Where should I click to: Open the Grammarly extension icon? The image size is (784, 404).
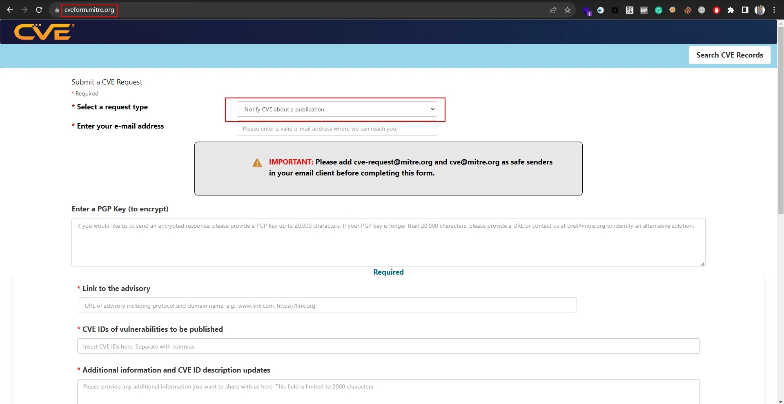pos(658,10)
